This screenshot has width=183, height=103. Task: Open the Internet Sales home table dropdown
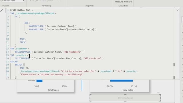coord(13,1)
